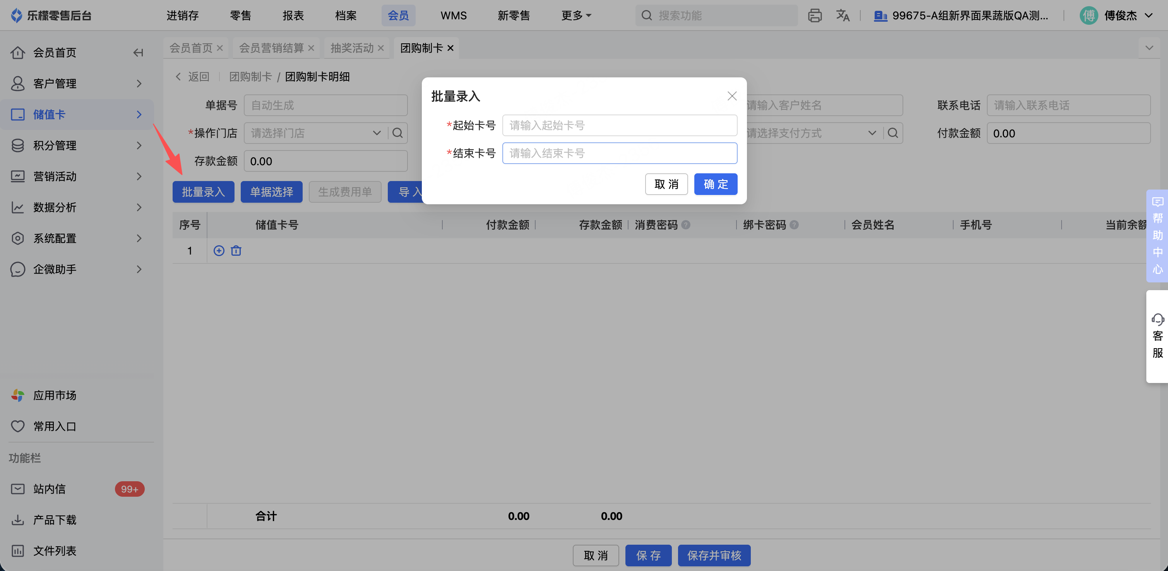Click 保存并审核 button at bottom
This screenshot has width=1168, height=571.
(x=714, y=555)
